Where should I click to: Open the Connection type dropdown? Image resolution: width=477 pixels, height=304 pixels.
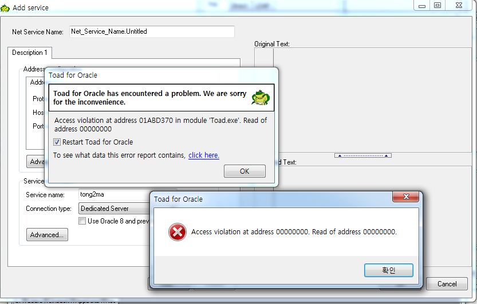(115, 209)
